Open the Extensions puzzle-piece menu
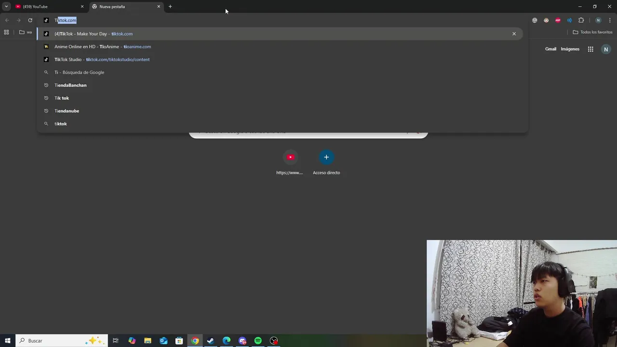Image resolution: width=617 pixels, height=347 pixels. pyautogui.click(x=581, y=20)
